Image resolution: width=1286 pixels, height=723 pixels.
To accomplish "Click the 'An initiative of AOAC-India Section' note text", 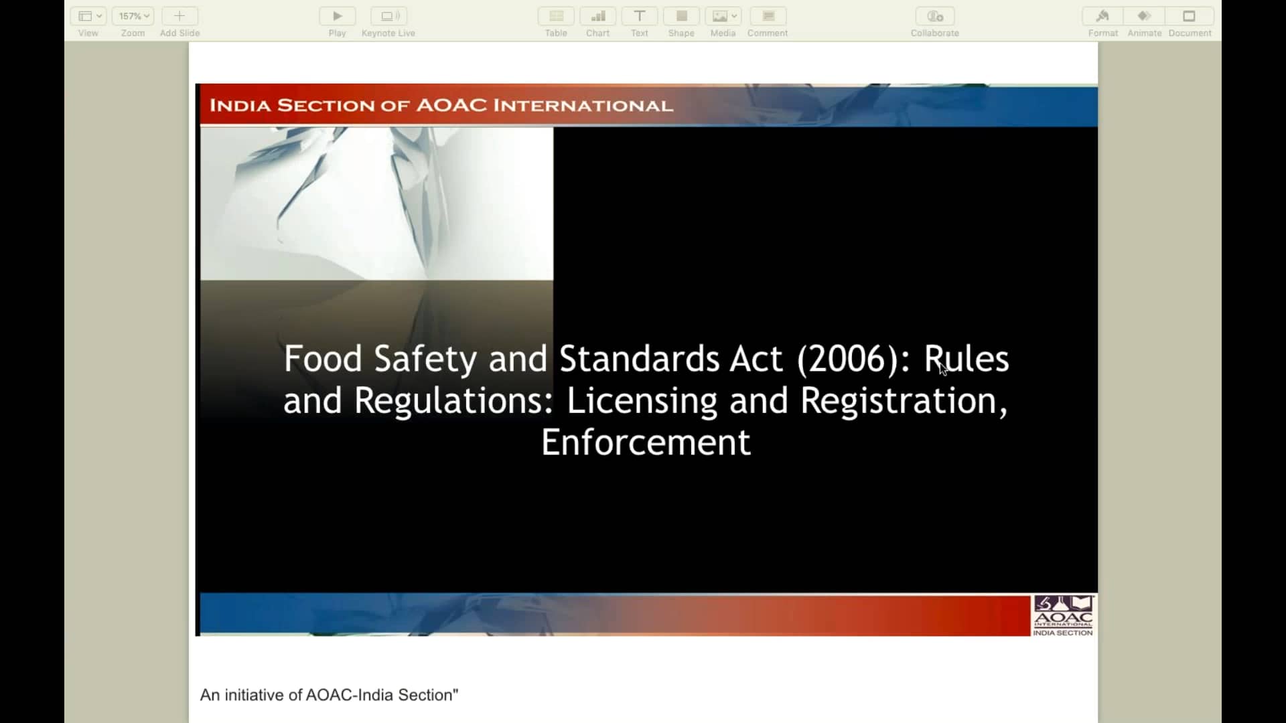I will coord(329,695).
